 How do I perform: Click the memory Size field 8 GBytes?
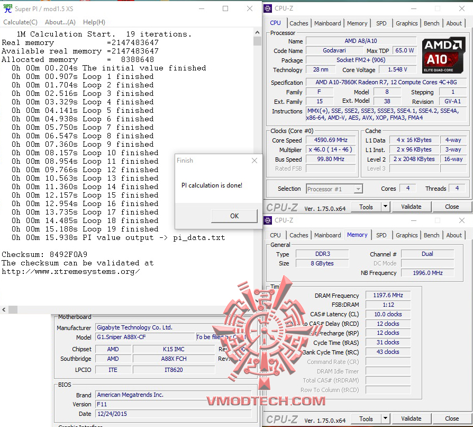tap(322, 263)
